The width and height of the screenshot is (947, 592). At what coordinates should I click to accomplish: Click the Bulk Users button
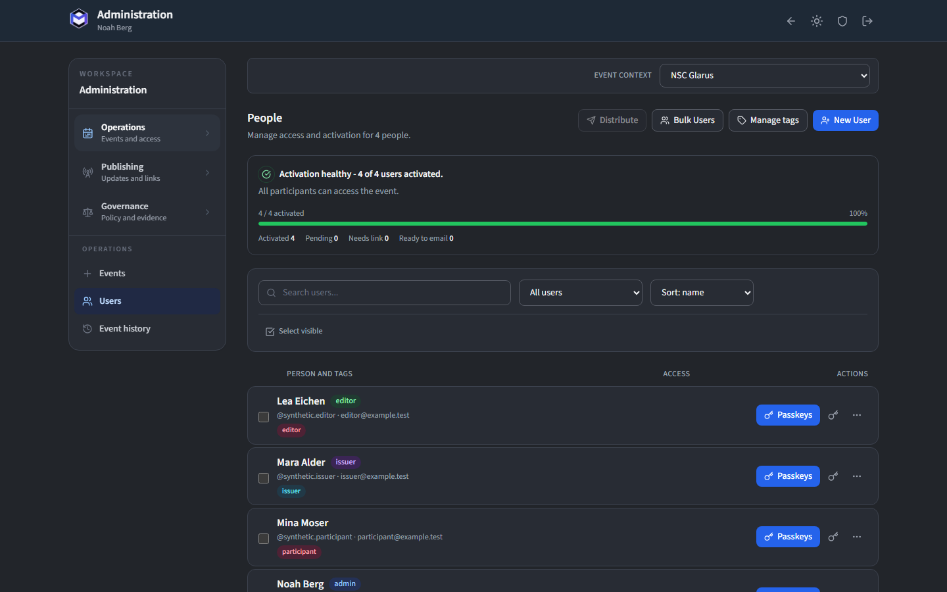687,120
